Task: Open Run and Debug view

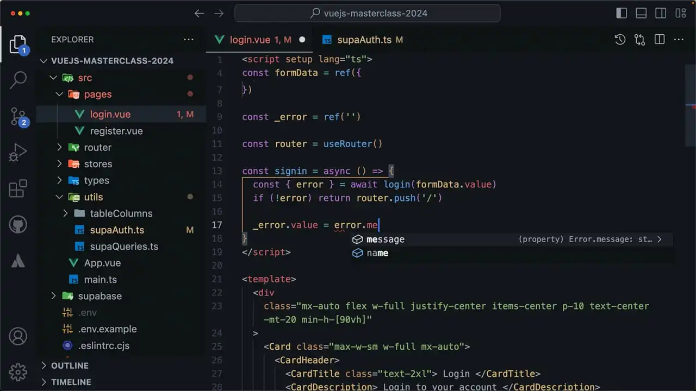Action: click(18, 153)
